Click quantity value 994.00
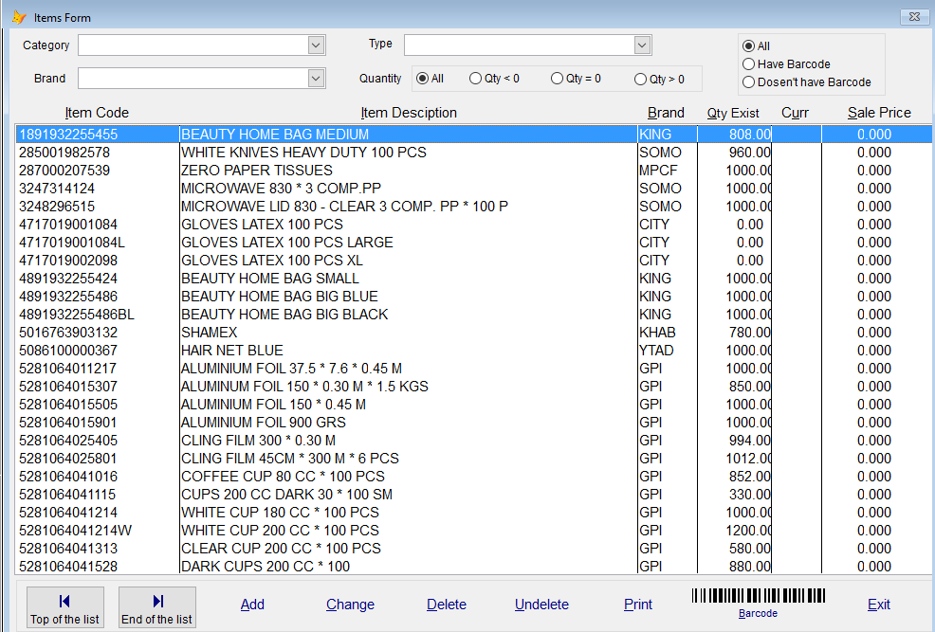Screen dimensions: 935x632 point(749,441)
